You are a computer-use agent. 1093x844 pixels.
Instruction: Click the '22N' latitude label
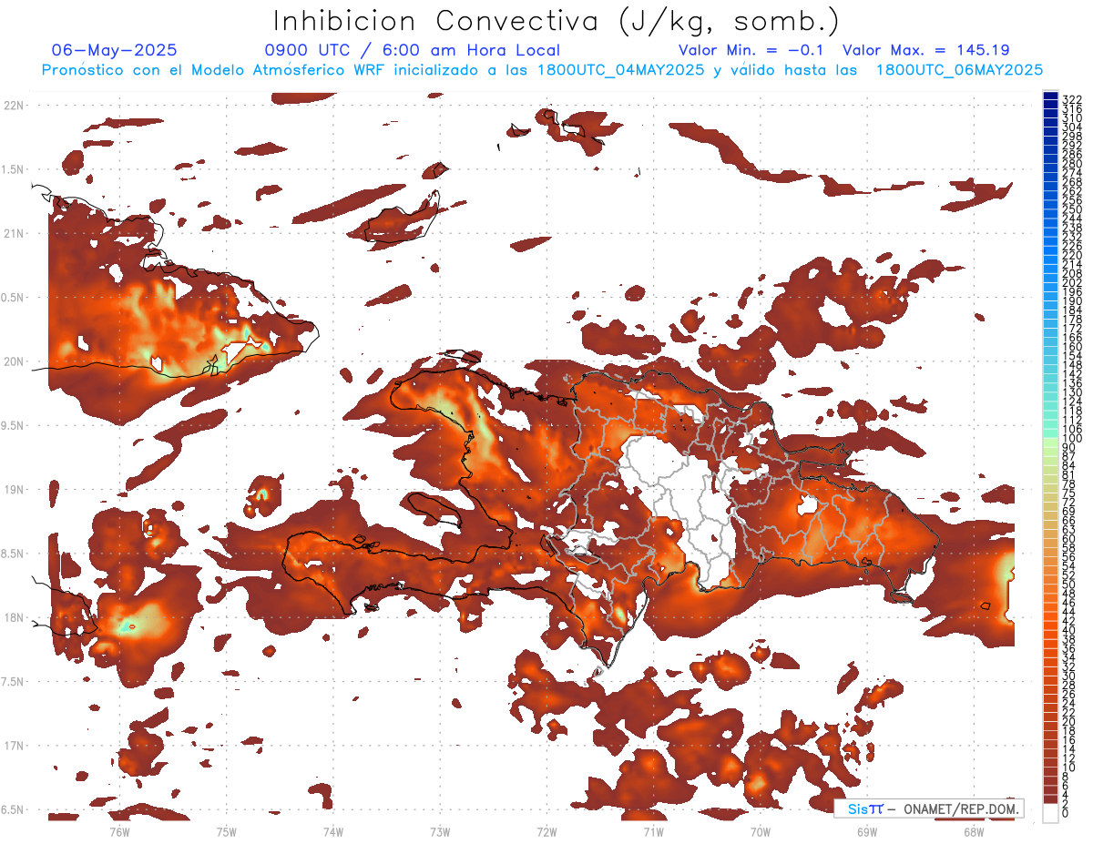tap(14, 106)
